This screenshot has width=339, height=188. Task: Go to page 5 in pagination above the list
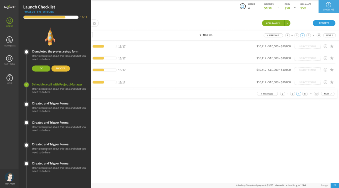click(x=309, y=35)
